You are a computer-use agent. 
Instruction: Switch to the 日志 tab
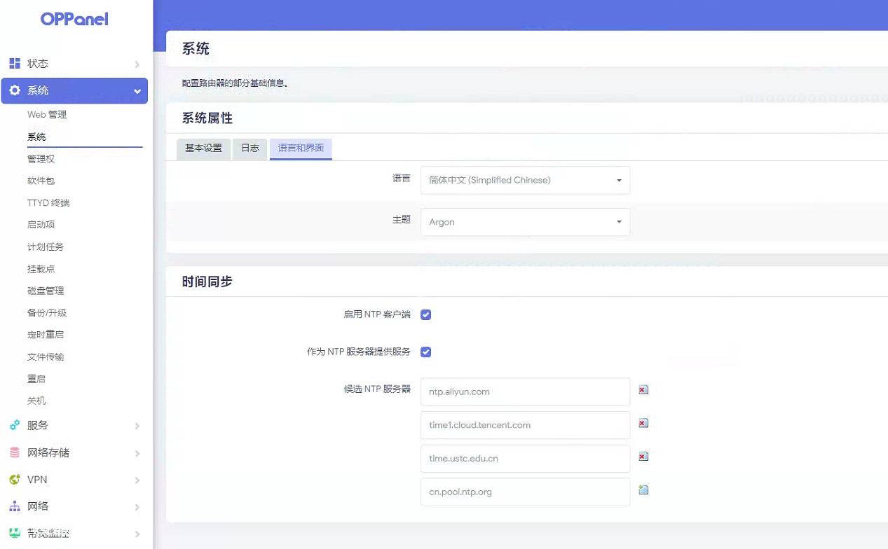tap(250, 148)
